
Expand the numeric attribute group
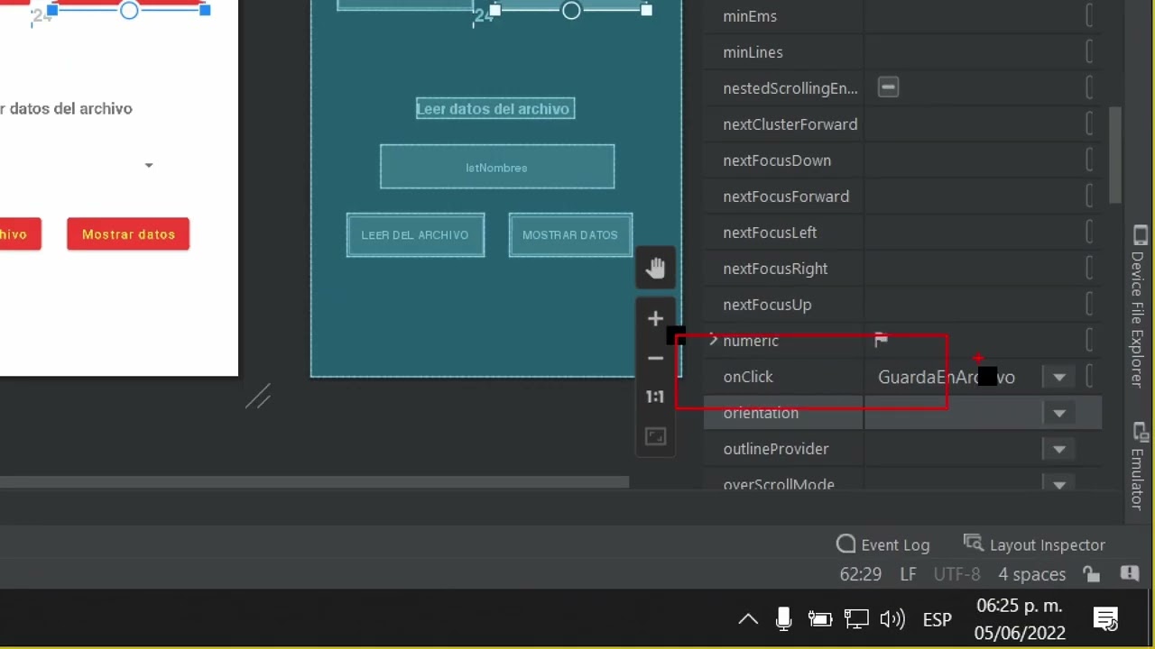click(x=713, y=340)
